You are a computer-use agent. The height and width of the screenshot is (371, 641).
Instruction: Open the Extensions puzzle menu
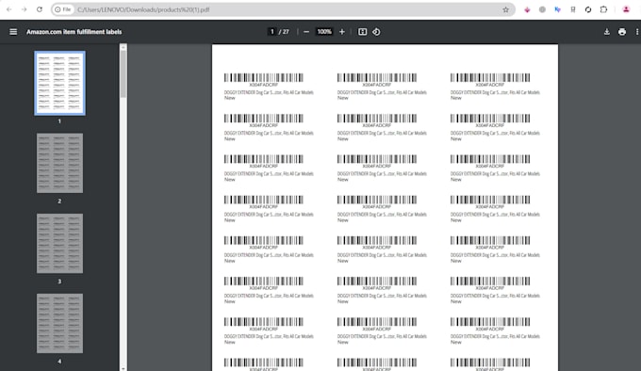pyautogui.click(x=603, y=9)
